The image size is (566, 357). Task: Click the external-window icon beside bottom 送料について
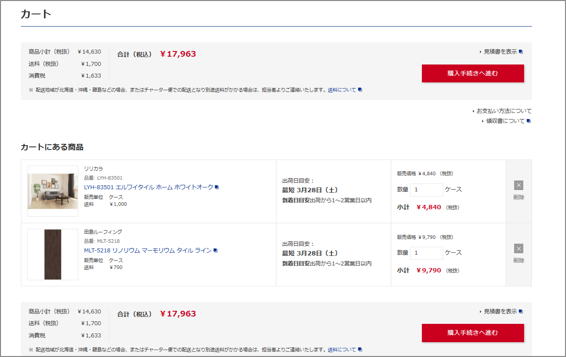click(360, 350)
